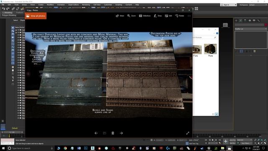
Task: Delete the photo with trash icon
Action: 113,133
